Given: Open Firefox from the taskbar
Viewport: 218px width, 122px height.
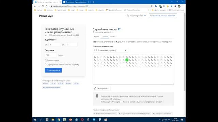Looking at the screenshot, I should pyautogui.click(x=71, y=120).
